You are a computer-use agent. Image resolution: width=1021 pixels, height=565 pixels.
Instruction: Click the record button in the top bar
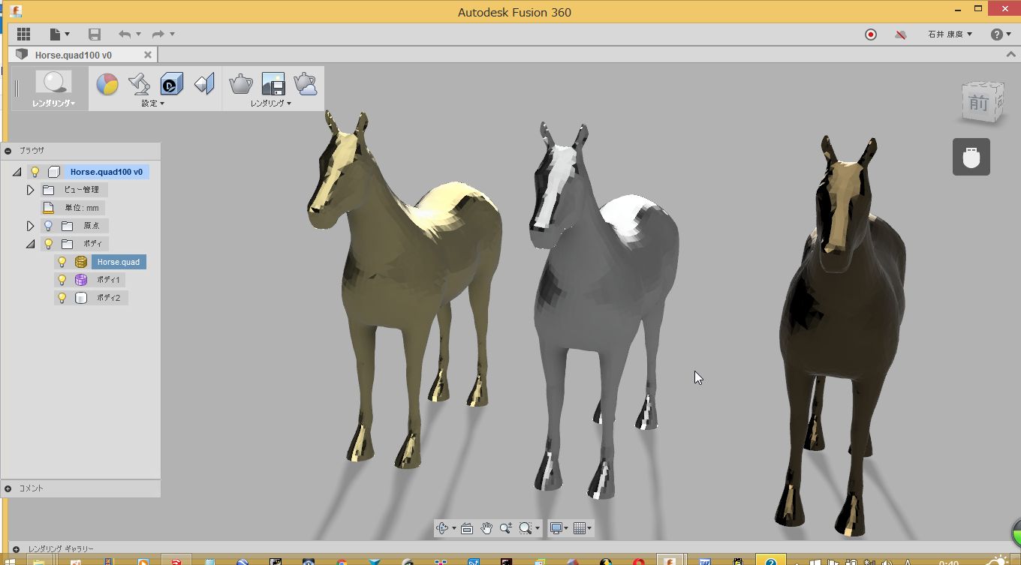(x=871, y=35)
